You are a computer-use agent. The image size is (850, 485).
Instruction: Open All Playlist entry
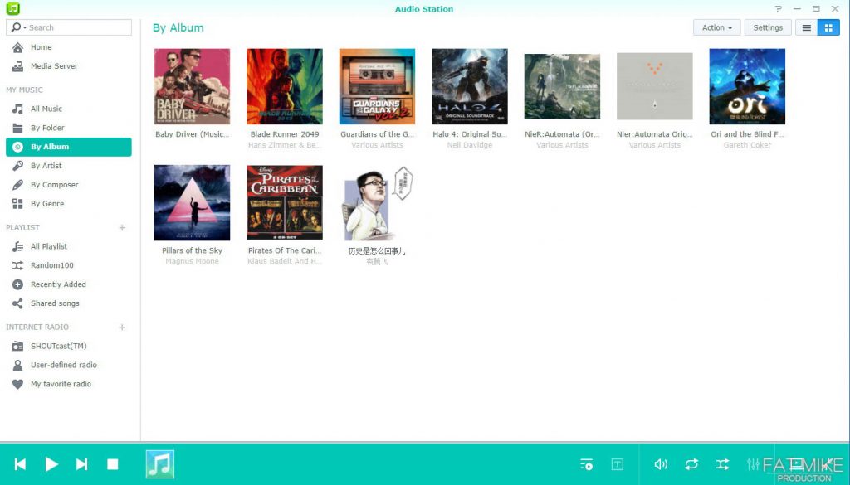point(49,246)
